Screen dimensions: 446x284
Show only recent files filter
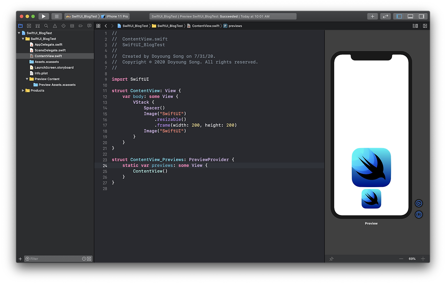84,259
